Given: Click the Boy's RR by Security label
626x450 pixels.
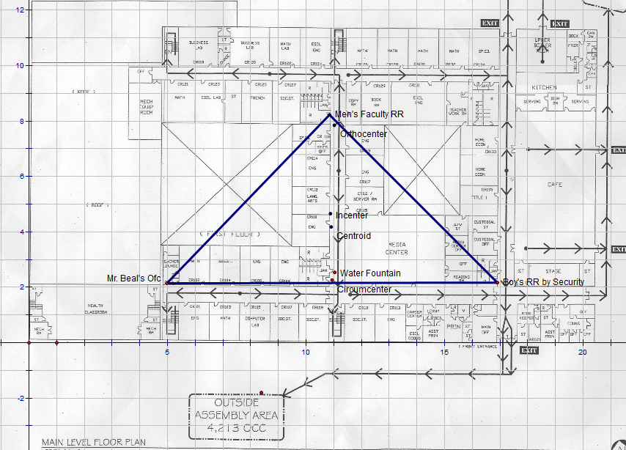Looking at the screenshot, I should click(x=543, y=282).
